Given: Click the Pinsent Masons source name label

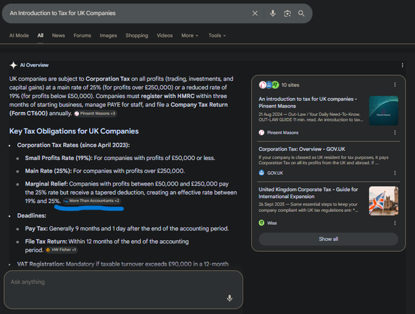Looking at the screenshot, I should tap(283, 133).
